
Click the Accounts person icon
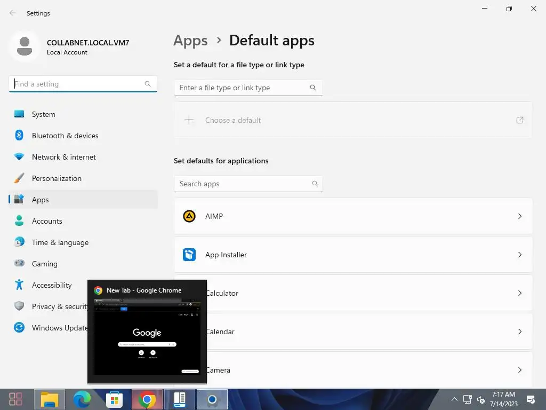(x=19, y=220)
